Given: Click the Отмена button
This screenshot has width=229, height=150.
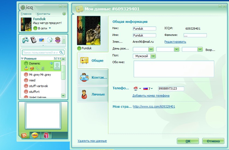Looking at the screenshot, I should coord(213,141).
